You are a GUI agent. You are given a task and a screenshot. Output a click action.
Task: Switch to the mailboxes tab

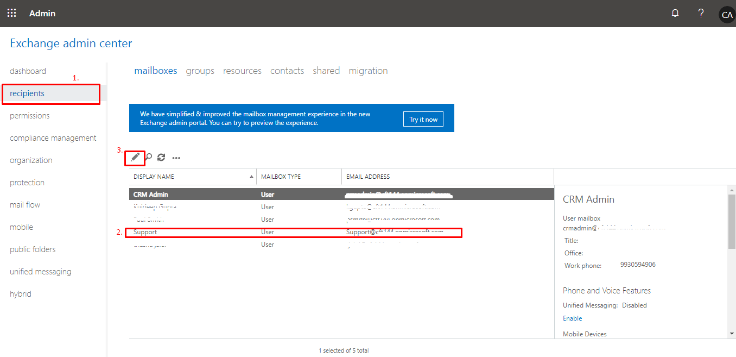(156, 71)
